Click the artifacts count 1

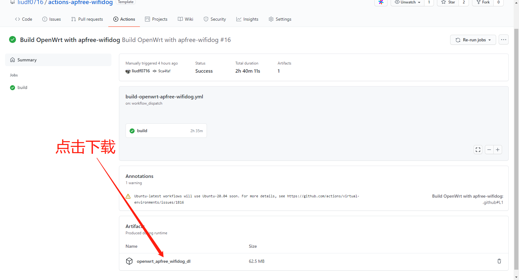279,71
